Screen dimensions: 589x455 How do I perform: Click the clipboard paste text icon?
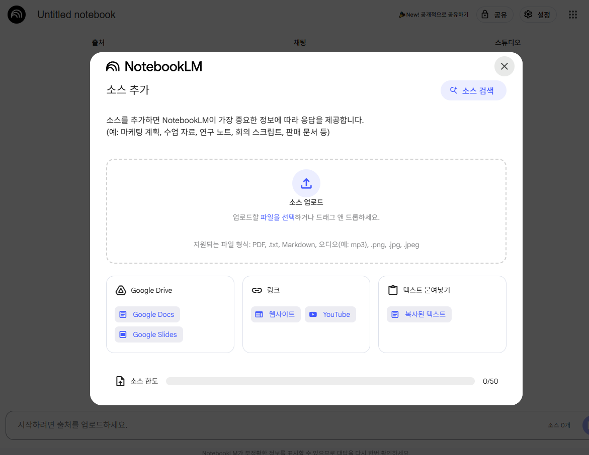click(393, 290)
